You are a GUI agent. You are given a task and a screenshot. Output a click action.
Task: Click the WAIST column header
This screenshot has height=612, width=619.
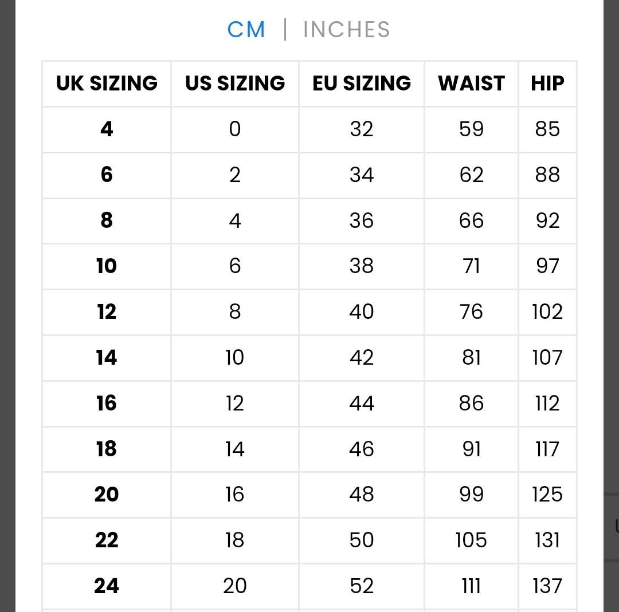click(x=471, y=84)
